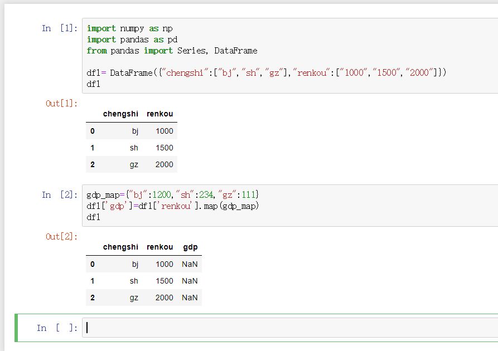Screen dimensions: 498x351
Task: Select the empty In [ ]: cell prompt
Action: click(57, 328)
